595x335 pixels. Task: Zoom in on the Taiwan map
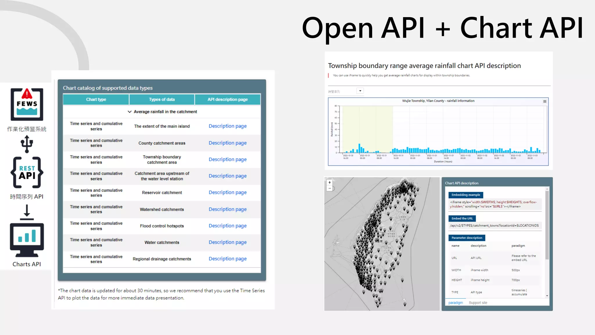pyautogui.click(x=329, y=183)
